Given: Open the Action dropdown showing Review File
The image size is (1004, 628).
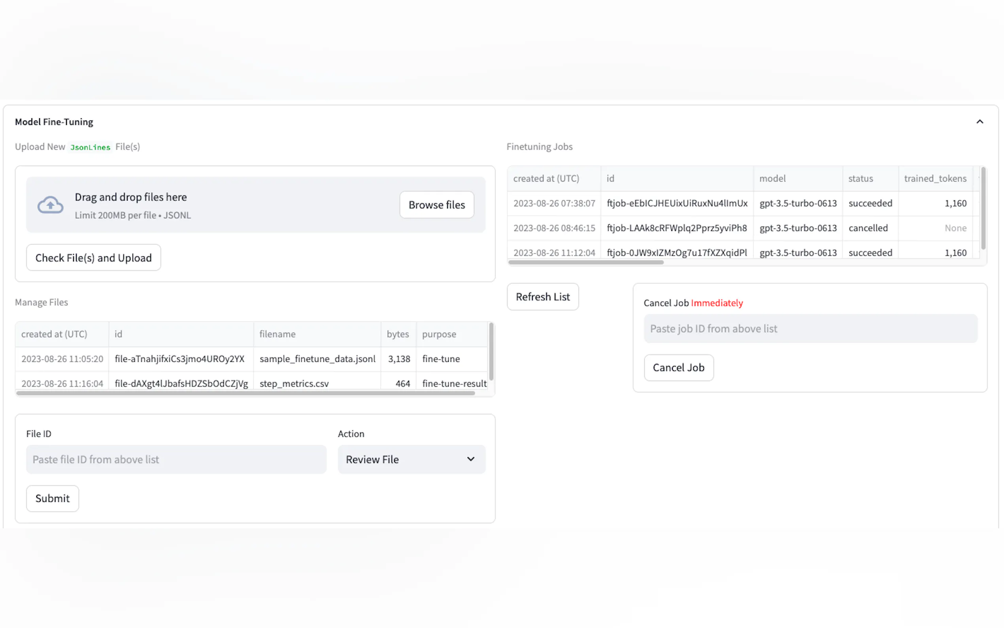Looking at the screenshot, I should click(411, 459).
